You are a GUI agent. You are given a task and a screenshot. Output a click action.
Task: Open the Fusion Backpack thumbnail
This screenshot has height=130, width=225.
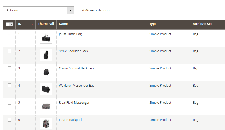point(46,123)
